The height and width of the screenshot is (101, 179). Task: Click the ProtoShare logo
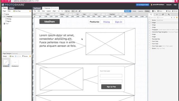tap(13, 5)
